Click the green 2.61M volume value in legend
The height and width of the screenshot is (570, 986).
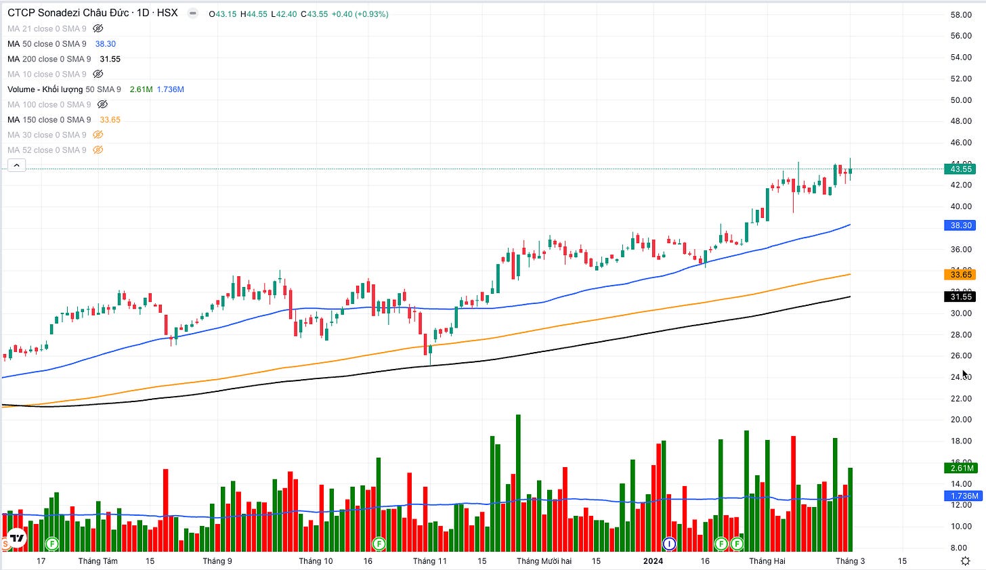pos(141,89)
